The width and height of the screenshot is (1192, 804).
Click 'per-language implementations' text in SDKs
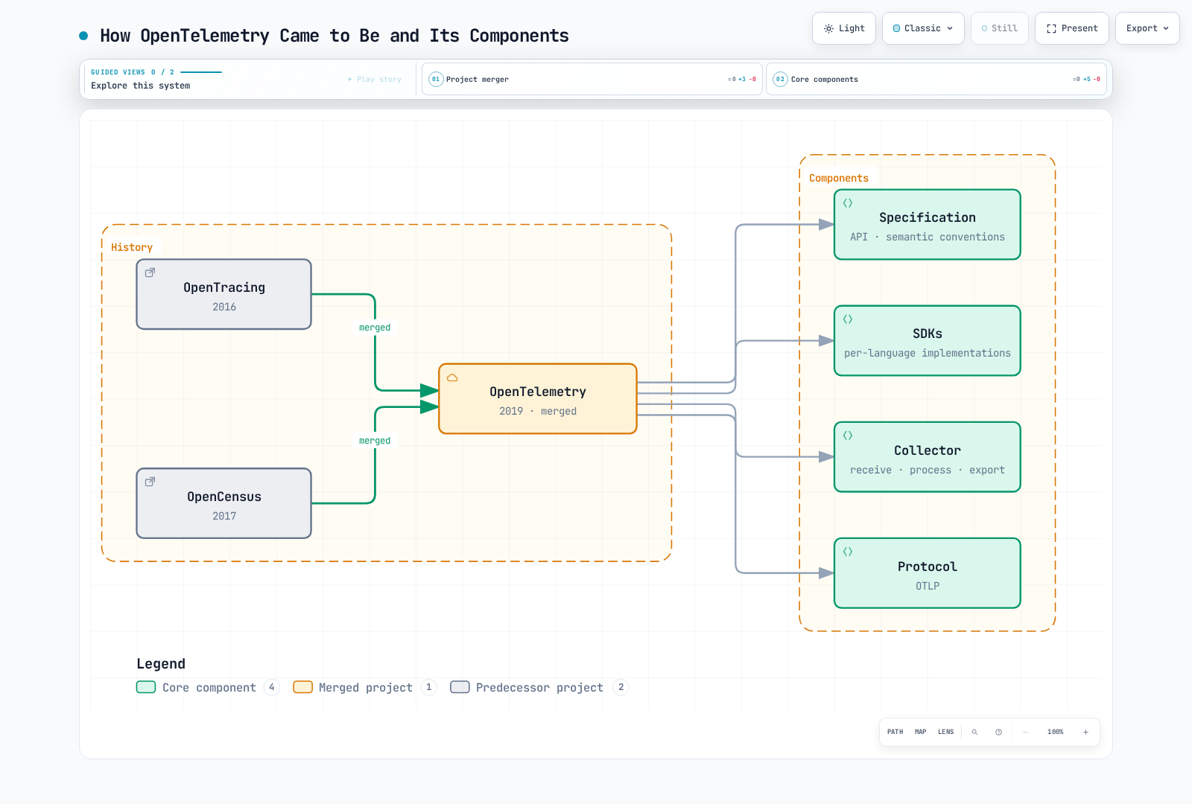point(927,353)
